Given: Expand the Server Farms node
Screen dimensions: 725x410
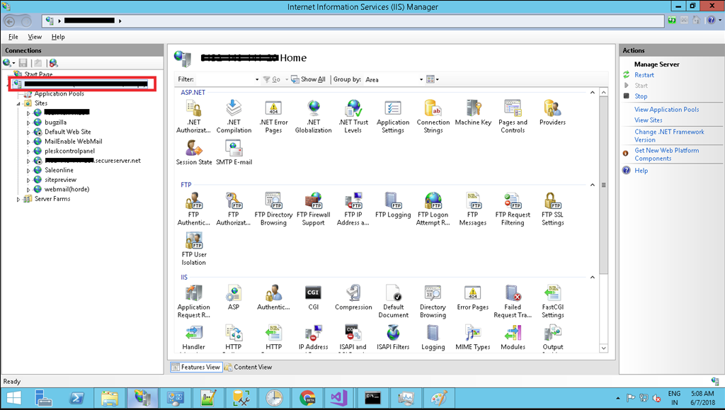Looking at the screenshot, I should pos(18,200).
